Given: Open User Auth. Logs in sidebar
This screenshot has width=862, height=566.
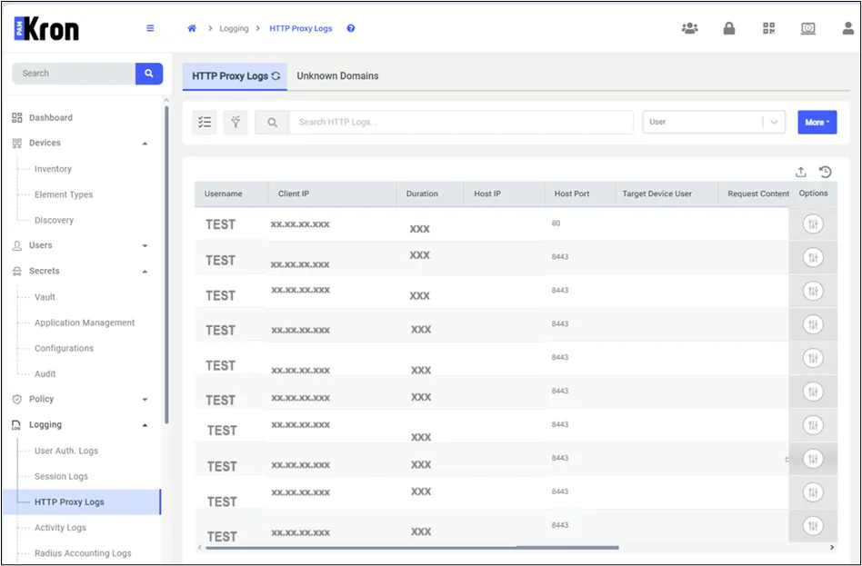Looking at the screenshot, I should pos(66,451).
